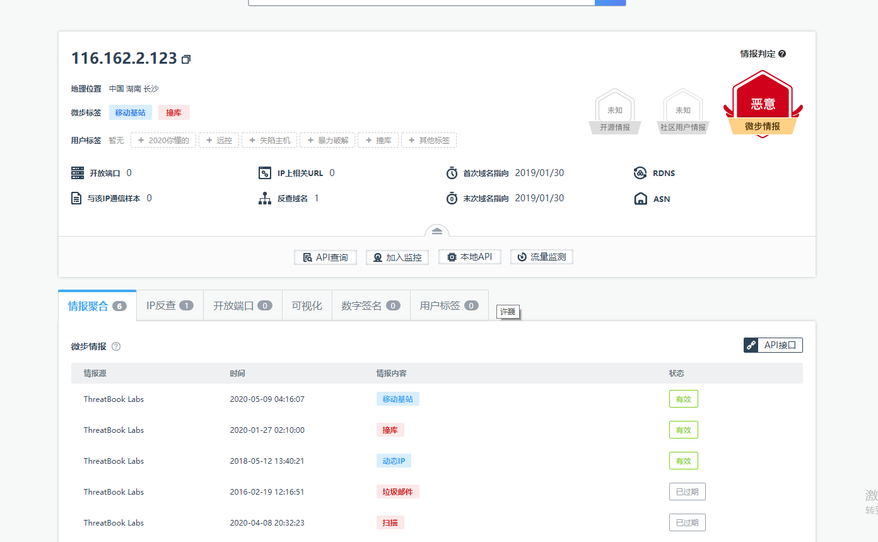The height and width of the screenshot is (542, 878).
Task: Click the IP上相关URL icon
Action: click(x=265, y=173)
